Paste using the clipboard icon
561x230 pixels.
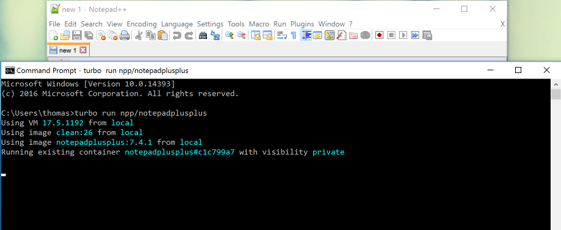(x=163, y=35)
